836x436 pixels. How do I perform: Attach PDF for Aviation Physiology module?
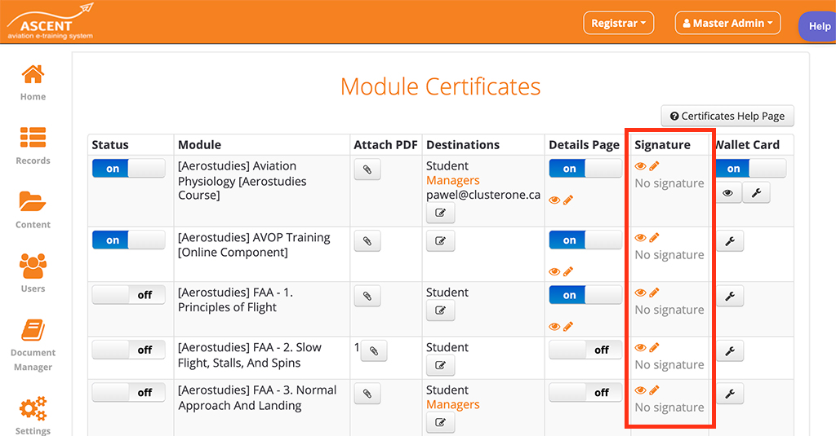point(367,170)
